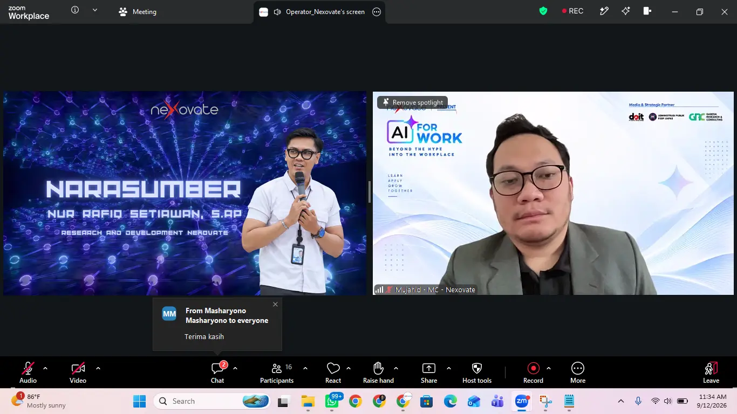Click divider handle between the two video panes

(x=370, y=192)
